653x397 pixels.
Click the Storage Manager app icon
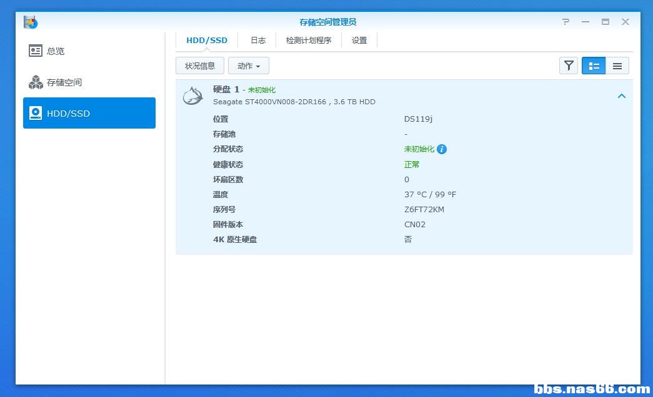point(31,22)
